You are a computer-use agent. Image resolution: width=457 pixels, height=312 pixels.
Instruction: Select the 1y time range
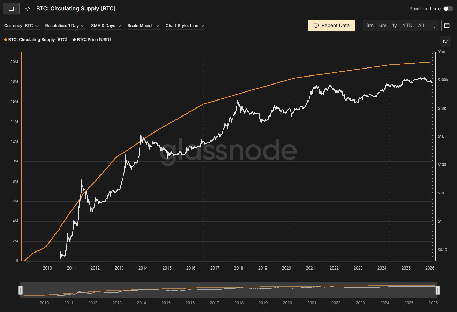(x=394, y=25)
